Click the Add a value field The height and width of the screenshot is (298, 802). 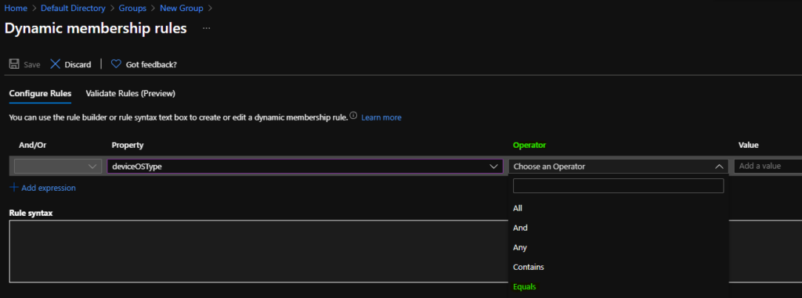point(768,166)
